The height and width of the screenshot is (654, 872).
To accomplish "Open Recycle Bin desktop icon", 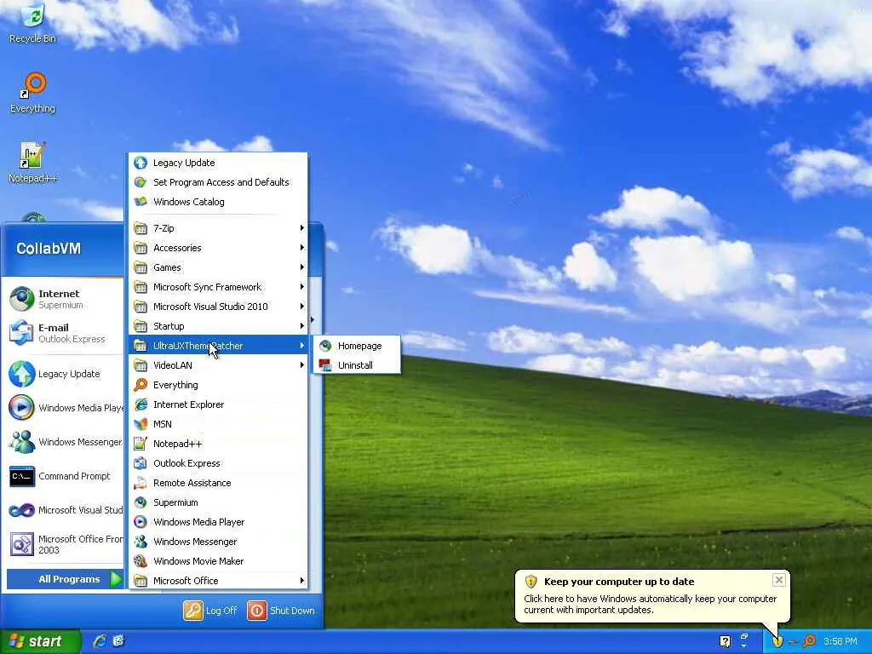I will point(33,23).
